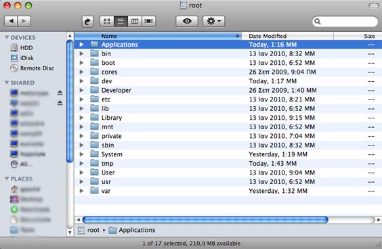Click into the search field

(345, 22)
